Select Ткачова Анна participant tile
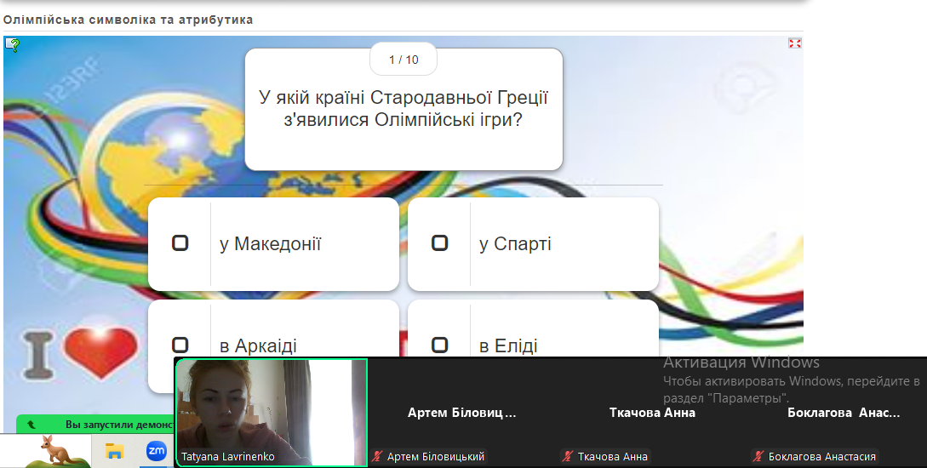This screenshot has height=468, width=927. (x=652, y=412)
